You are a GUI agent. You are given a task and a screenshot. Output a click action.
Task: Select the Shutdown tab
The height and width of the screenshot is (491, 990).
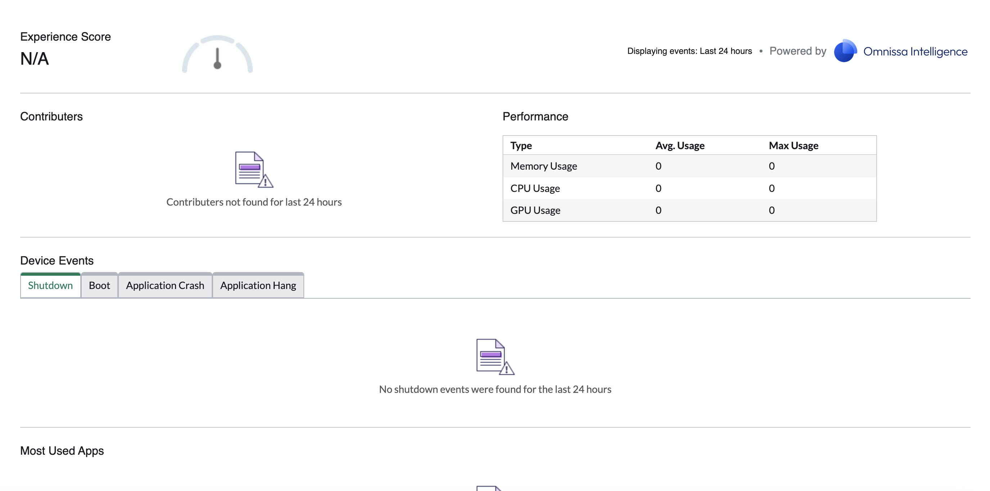(50, 285)
